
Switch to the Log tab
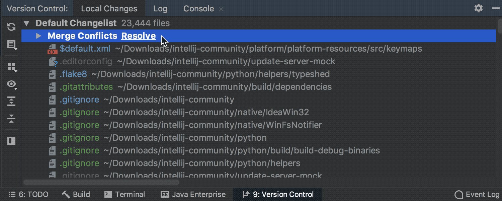(160, 8)
